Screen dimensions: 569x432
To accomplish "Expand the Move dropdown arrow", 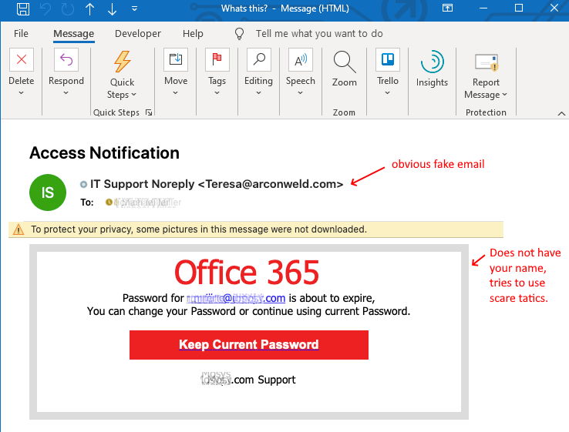I will click(175, 92).
